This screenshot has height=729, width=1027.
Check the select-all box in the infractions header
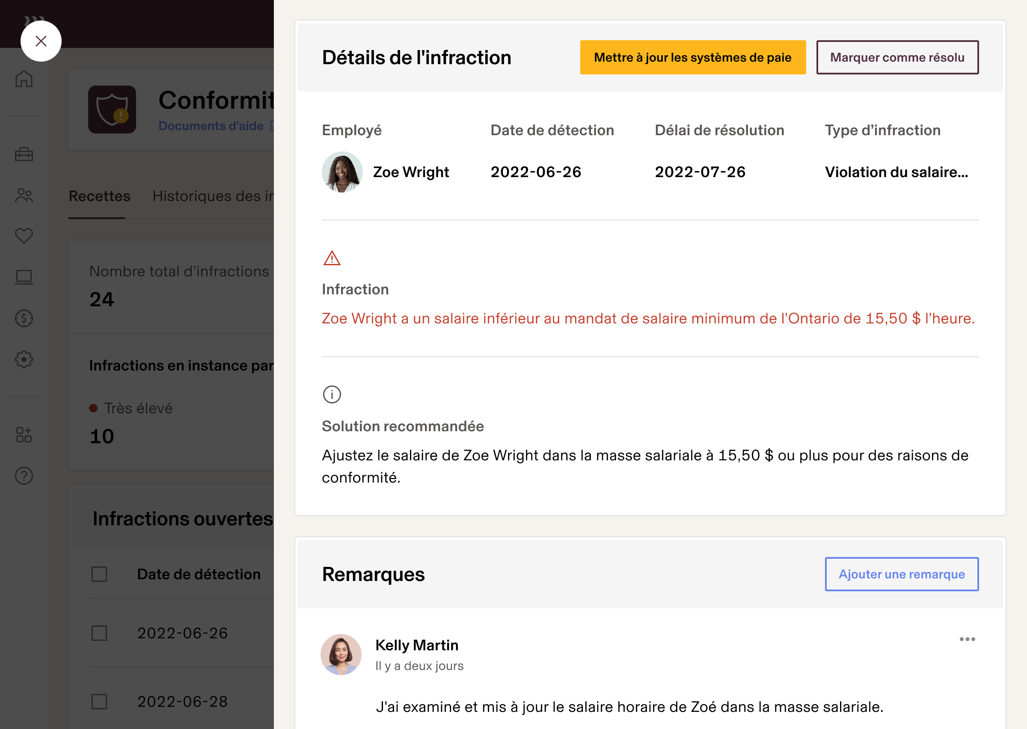99,574
